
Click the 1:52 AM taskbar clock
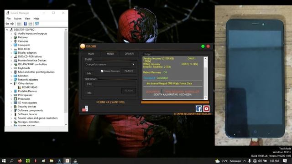coord(274,161)
